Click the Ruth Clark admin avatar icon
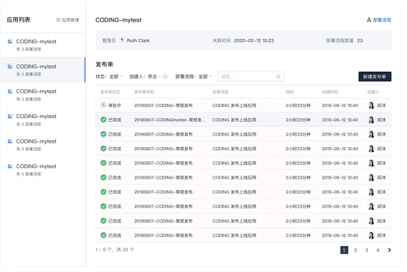 [122, 41]
